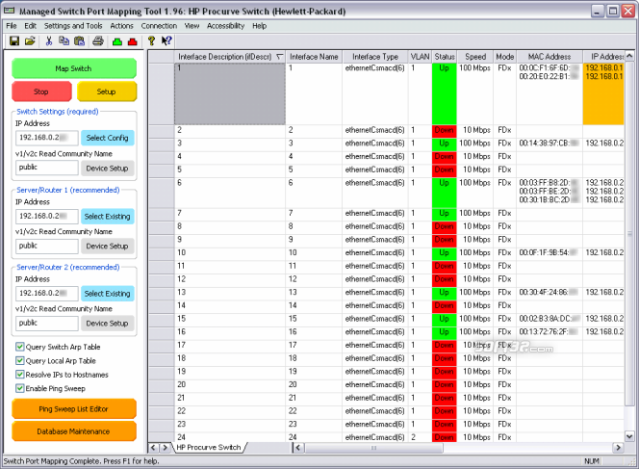
Task: Click the Database Maintenance button
Action: tap(74, 431)
